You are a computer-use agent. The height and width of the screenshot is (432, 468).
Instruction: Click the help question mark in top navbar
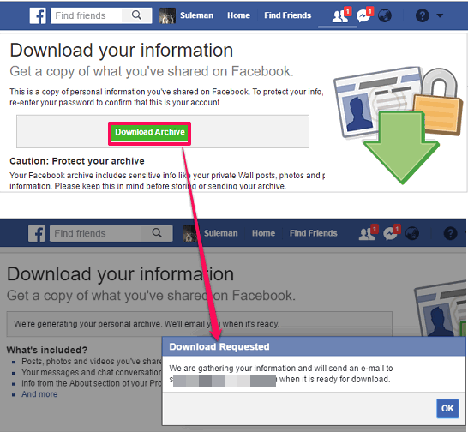tap(423, 15)
